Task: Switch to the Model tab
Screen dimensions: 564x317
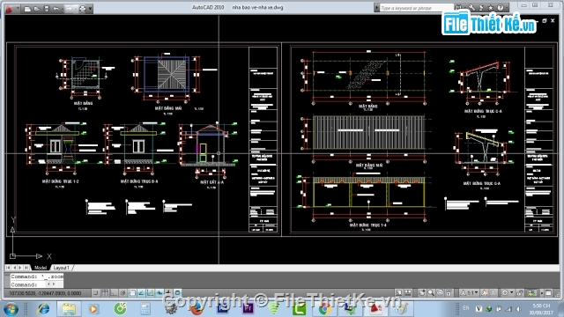Action: click(41, 268)
